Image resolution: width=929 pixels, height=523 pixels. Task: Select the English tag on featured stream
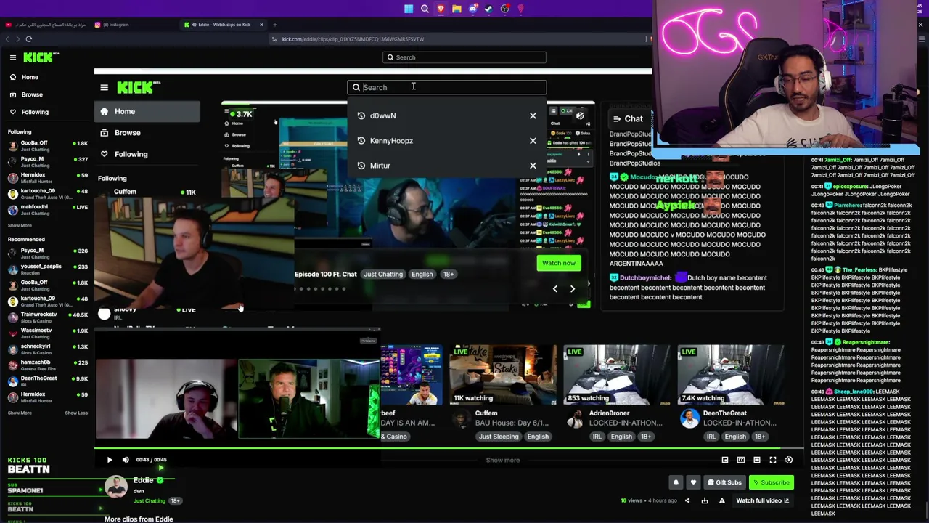(x=422, y=275)
